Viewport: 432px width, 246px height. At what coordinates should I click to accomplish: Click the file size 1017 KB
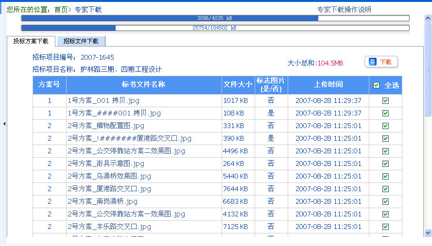pos(236,101)
